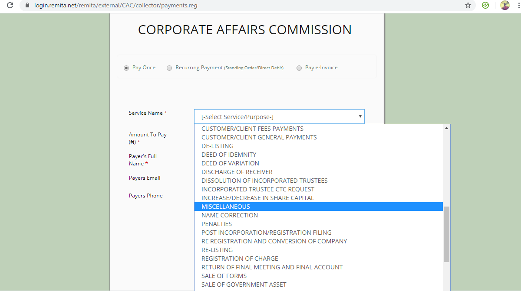The image size is (521, 291).
Task: Choose the Pay e-Invoice radio button
Action: tap(299, 68)
